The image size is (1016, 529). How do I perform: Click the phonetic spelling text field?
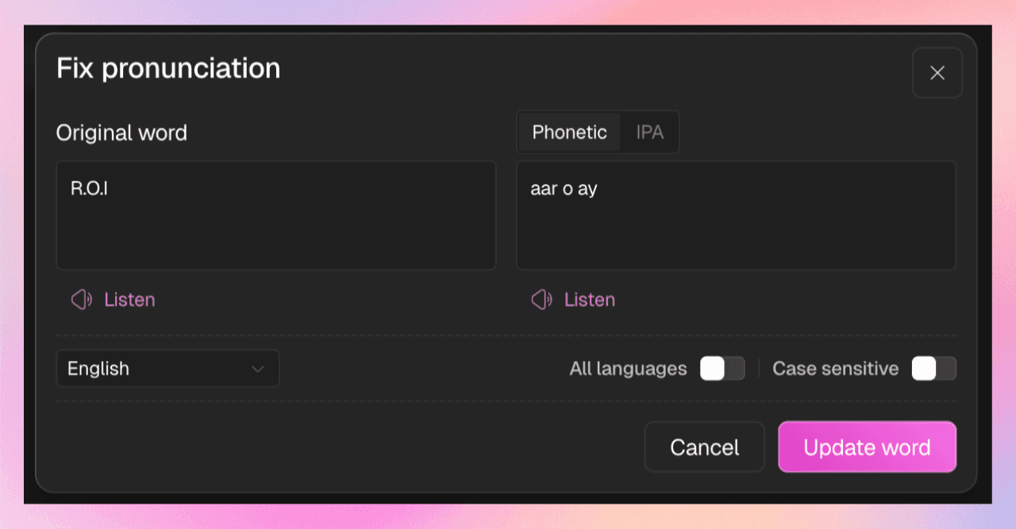pyautogui.click(x=737, y=216)
